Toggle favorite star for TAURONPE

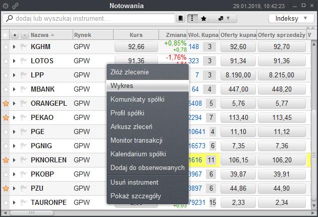coord(6,202)
